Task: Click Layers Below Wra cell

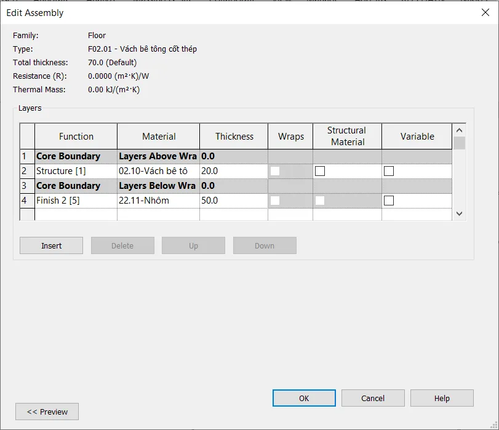Action: pos(158,186)
